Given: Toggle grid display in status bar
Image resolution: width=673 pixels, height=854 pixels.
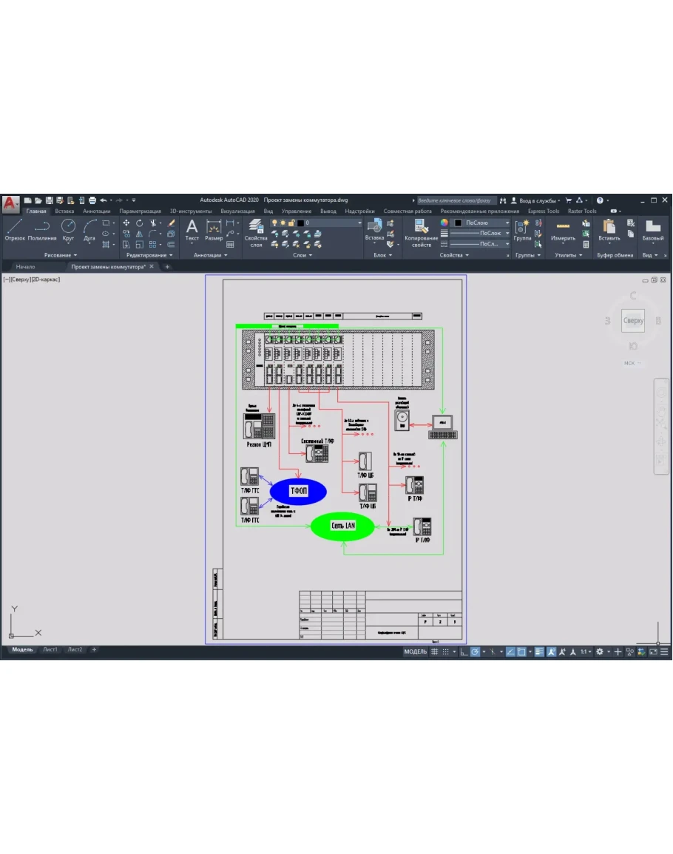Looking at the screenshot, I should (435, 651).
